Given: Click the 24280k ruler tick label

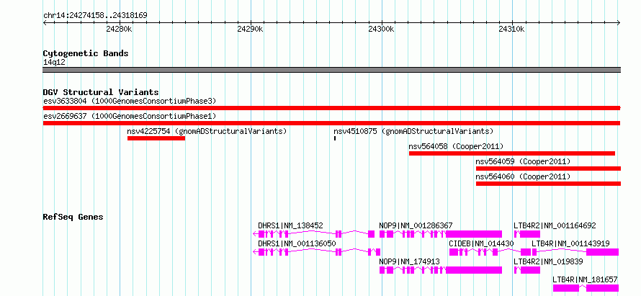Looking at the screenshot, I should 119,29.
